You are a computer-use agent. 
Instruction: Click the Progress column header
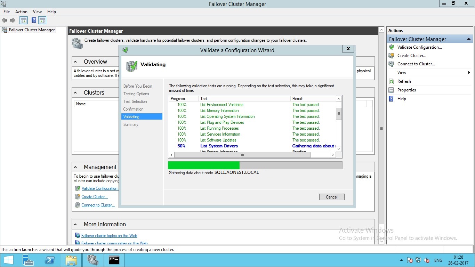point(183,99)
